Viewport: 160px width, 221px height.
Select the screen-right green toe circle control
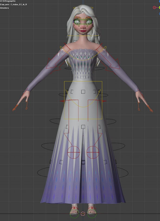click(92, 214)
